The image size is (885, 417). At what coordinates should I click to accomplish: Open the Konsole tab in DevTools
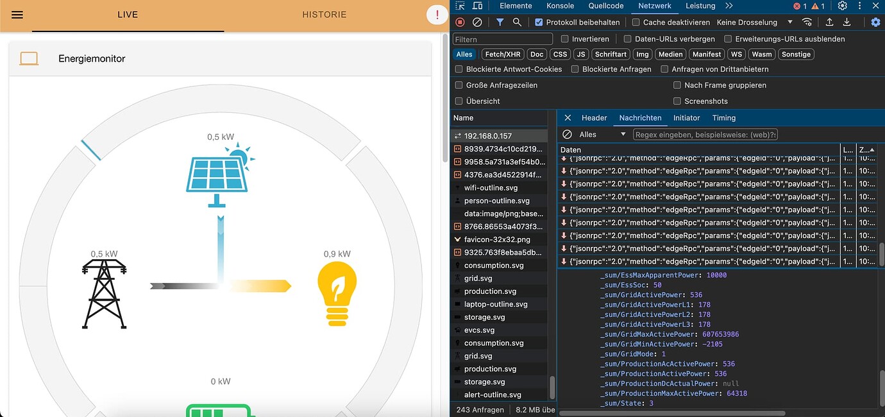click(560, 6)
